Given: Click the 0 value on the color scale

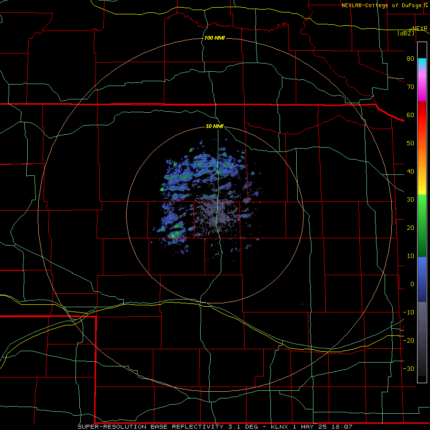Looking at the screenshot, I should coord(412,284).
